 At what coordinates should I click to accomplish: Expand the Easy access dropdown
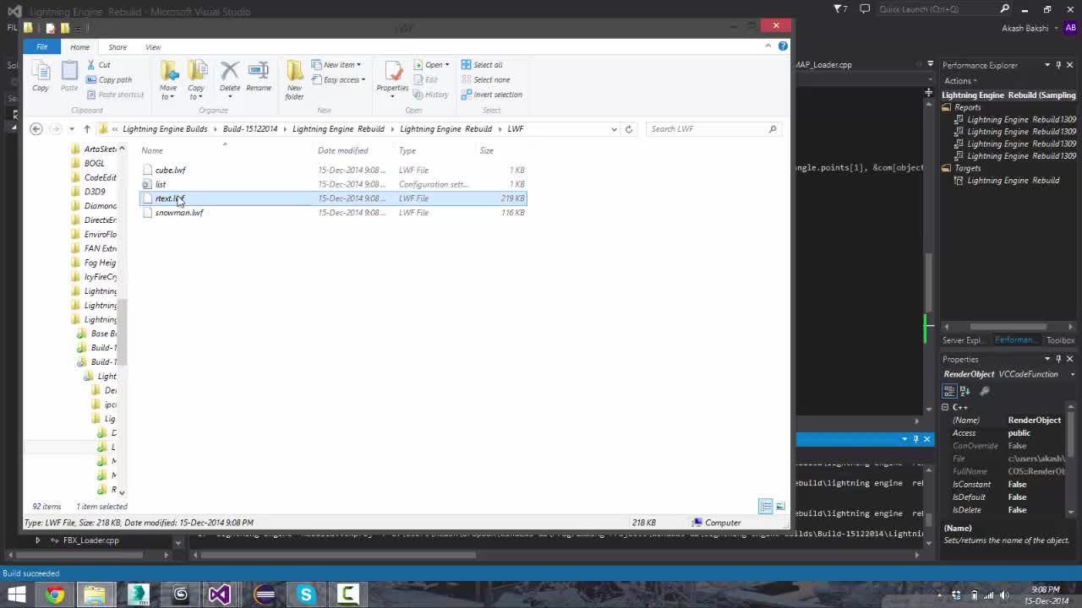[x=337, y=80]
